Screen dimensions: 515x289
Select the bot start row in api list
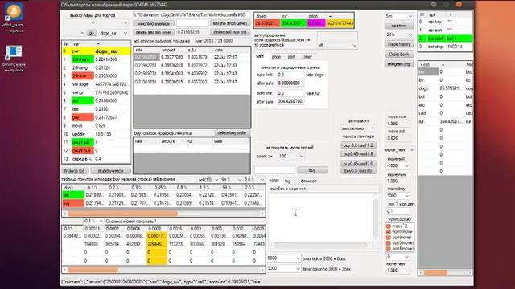point(445,39)
